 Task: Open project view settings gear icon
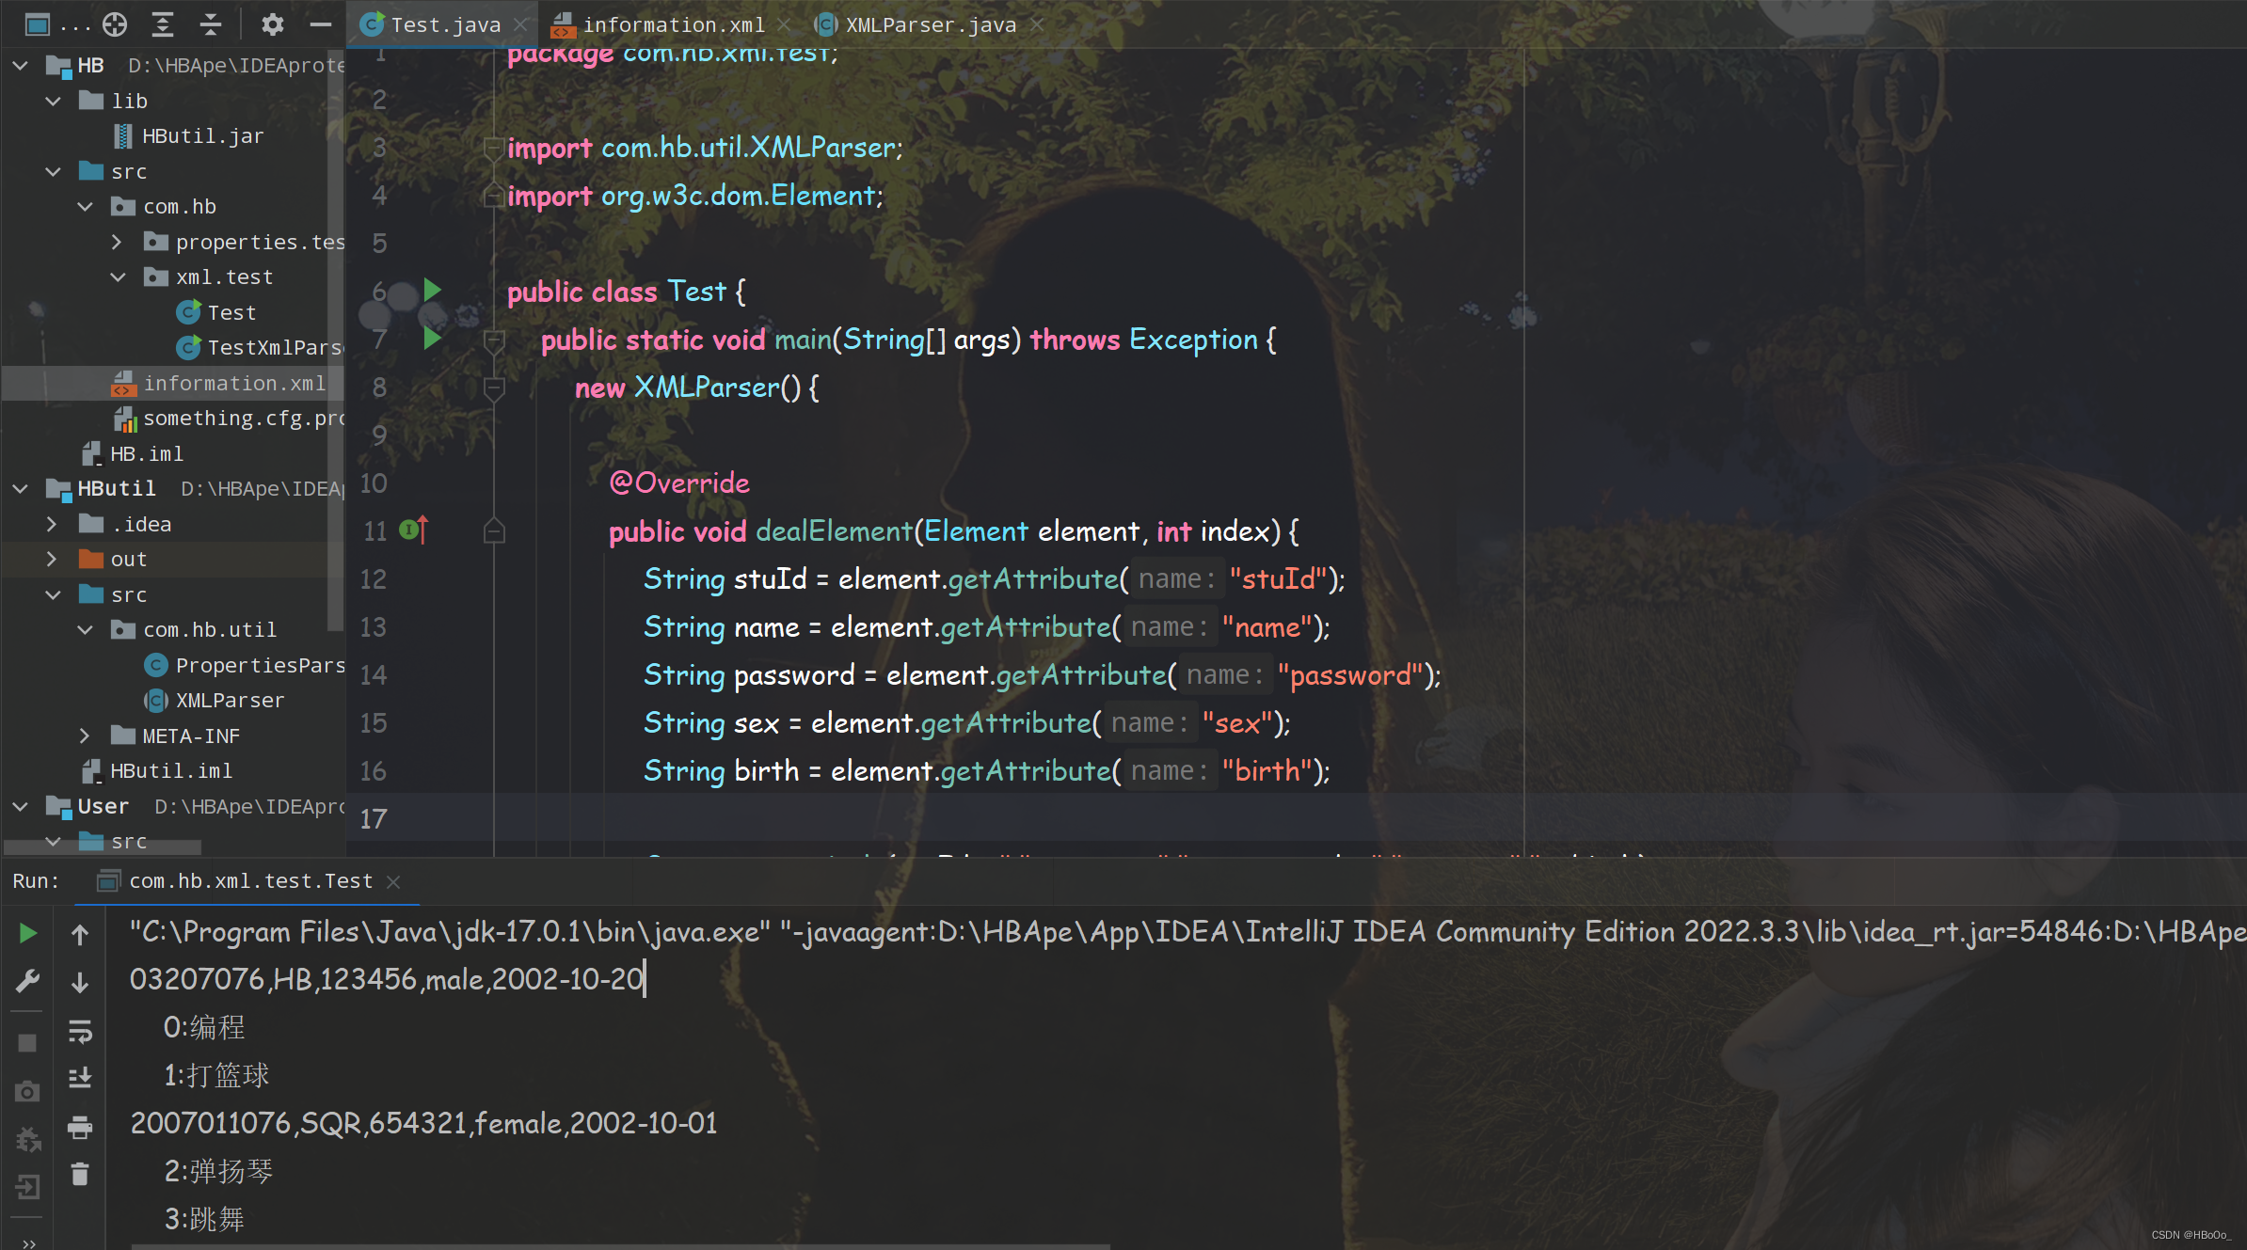pyautogui.click(x=272, y=24)
